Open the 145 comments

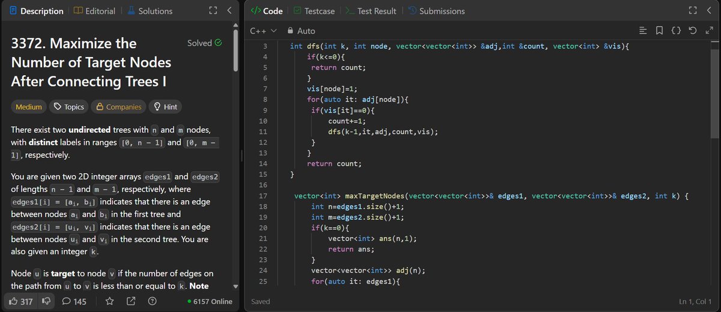[75, 301]
